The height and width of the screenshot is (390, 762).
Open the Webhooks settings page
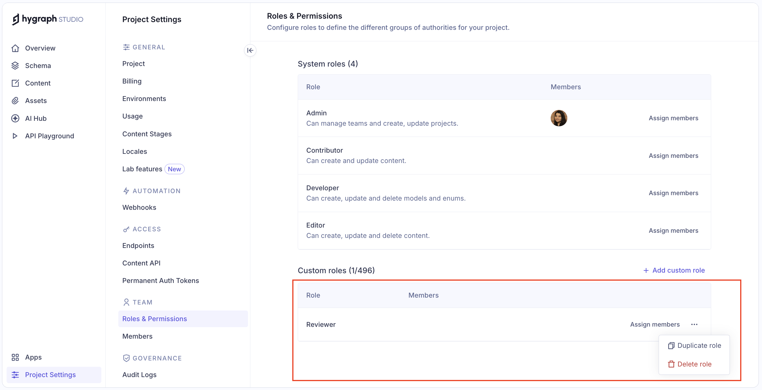139,207
